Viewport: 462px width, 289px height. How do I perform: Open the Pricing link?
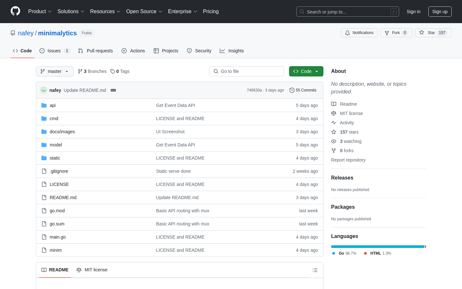211,11
